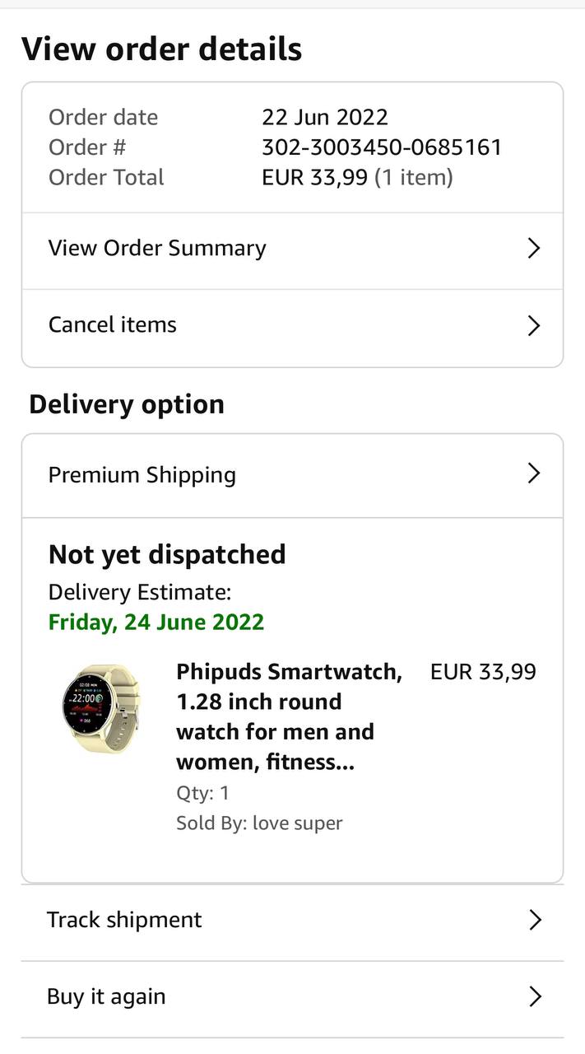Click the Friday, 24 June 2022 delivery estimate

point(156,622)
